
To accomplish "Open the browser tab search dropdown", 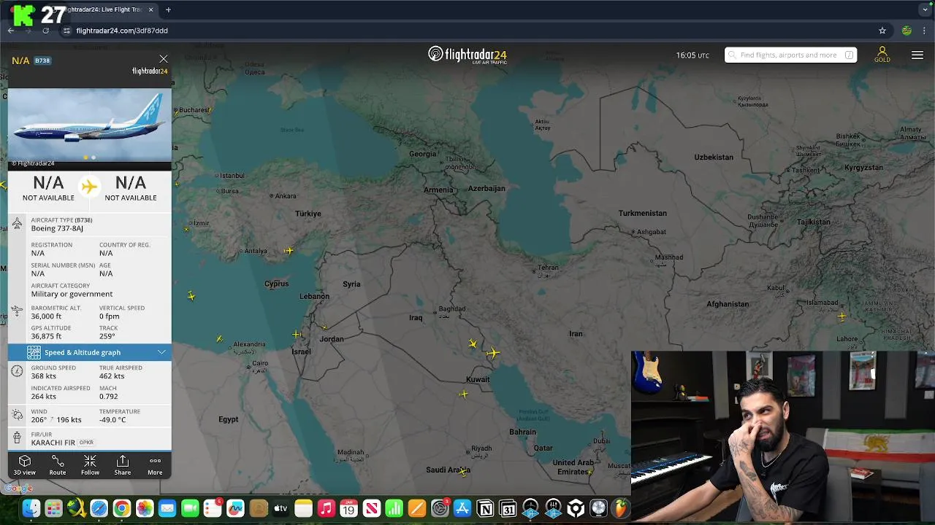I will coord(926,9).
